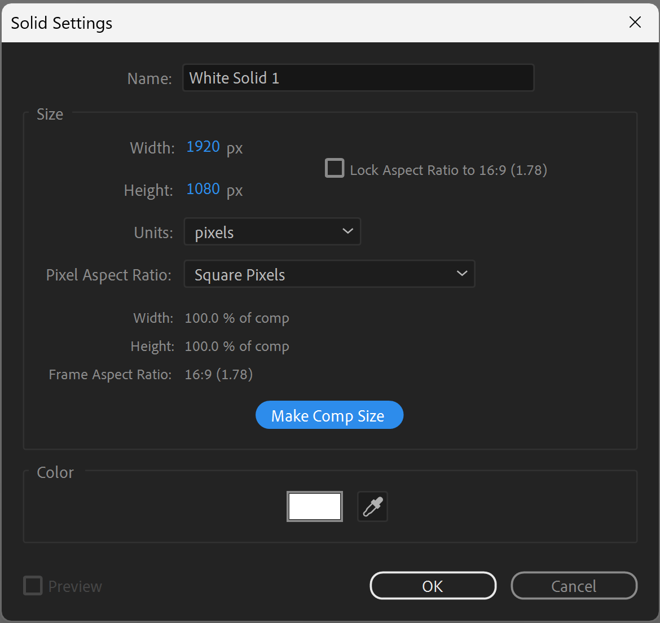
Task: Expand the pixels units combo box chevron
Action: (x=349, y=231)
